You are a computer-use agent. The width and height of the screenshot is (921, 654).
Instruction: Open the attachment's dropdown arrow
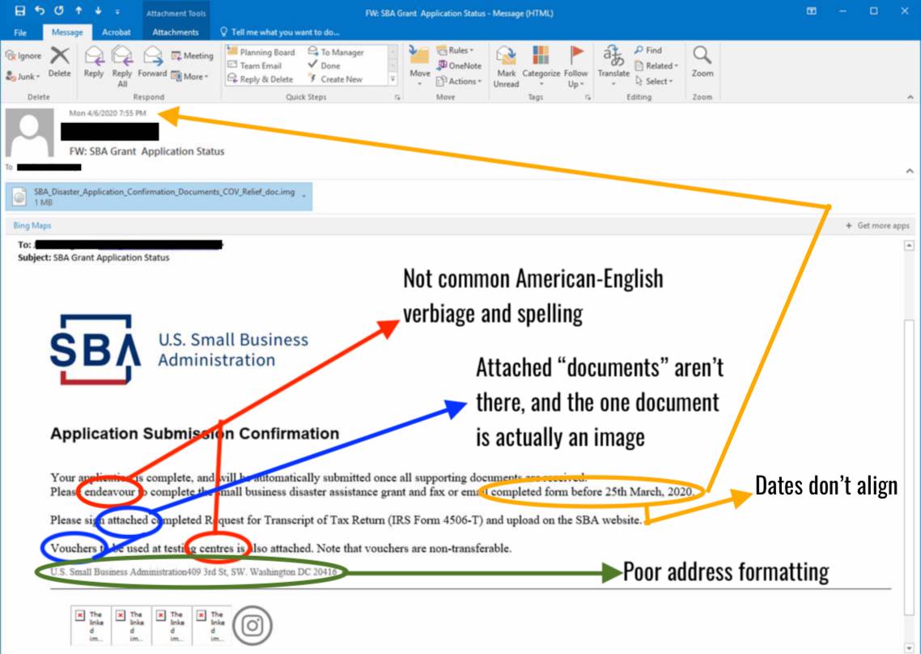[x=304, y=196]
